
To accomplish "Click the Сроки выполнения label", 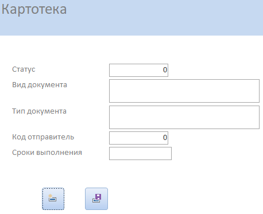I will tap(47, 153).
